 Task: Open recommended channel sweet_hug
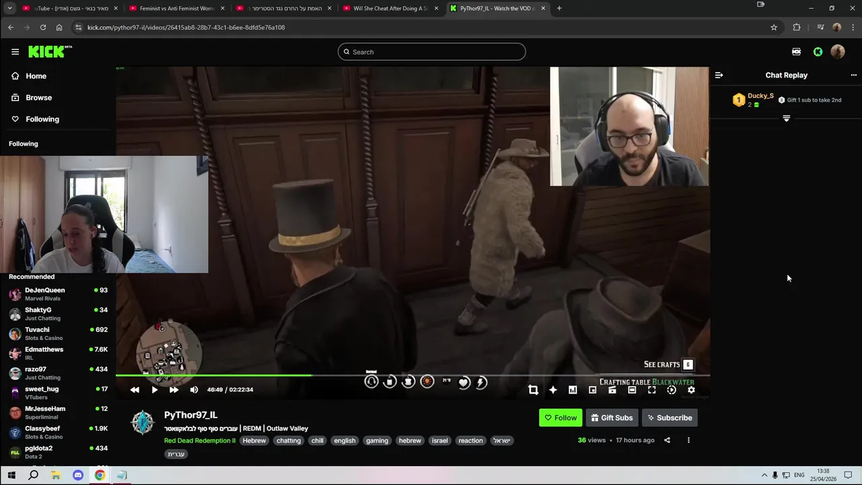[58, 393]
